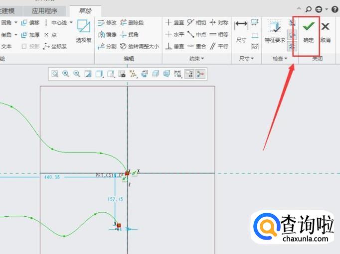Screen dimensions: 340x254
Task: Click the image capture icon in view toolbar
Action: 122,74
